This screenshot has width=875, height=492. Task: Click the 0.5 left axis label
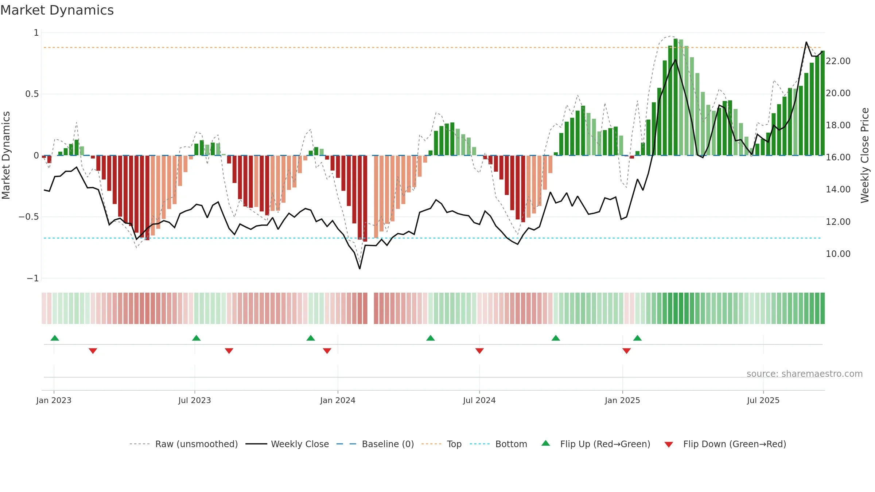32,94
